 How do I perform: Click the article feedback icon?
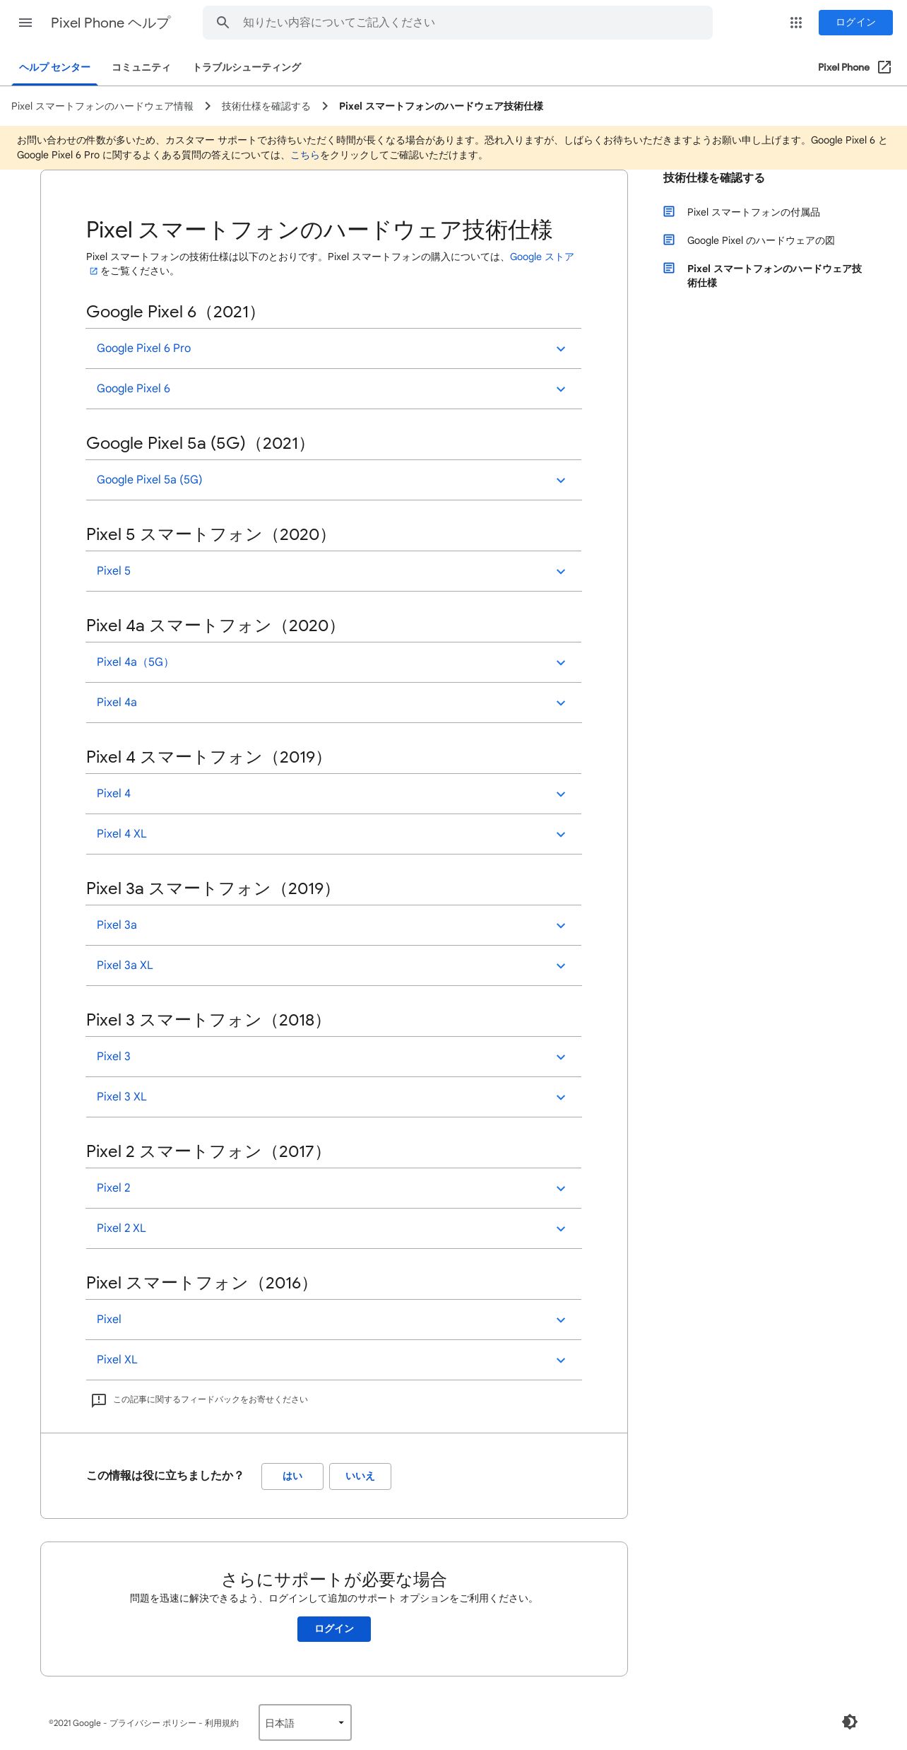(99, 1400)
